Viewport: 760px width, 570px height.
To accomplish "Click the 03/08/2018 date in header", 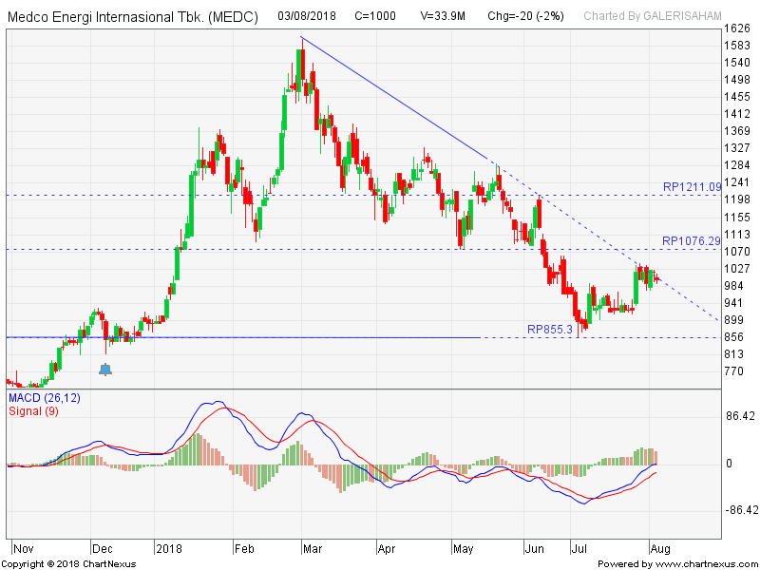I will coord(309,16).
